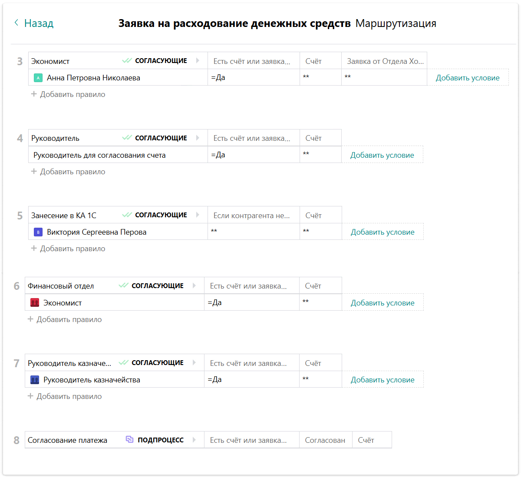
Task: Select the Маршрутизация title tab
Action: (x=396, y=23)
